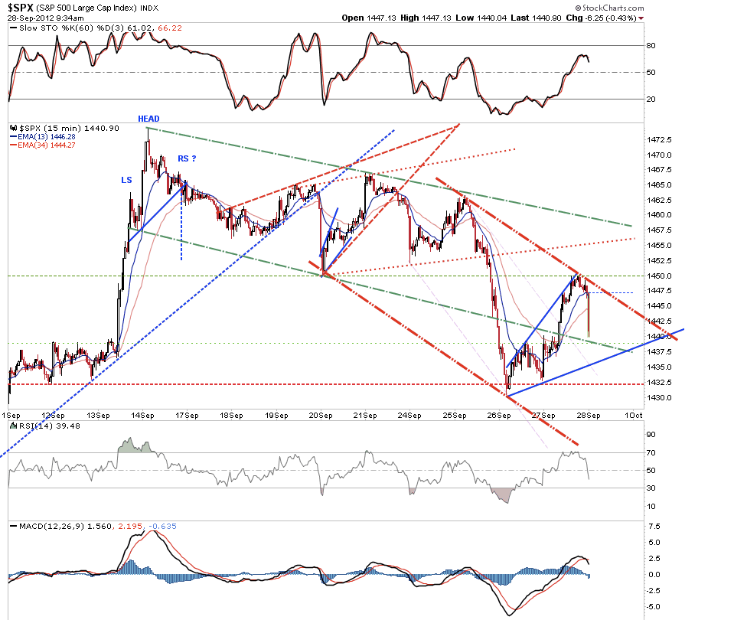The height and width of the screenshot is (620, 734).
Task: Click the "RS ?" annotation label
Action: point(188,158)
